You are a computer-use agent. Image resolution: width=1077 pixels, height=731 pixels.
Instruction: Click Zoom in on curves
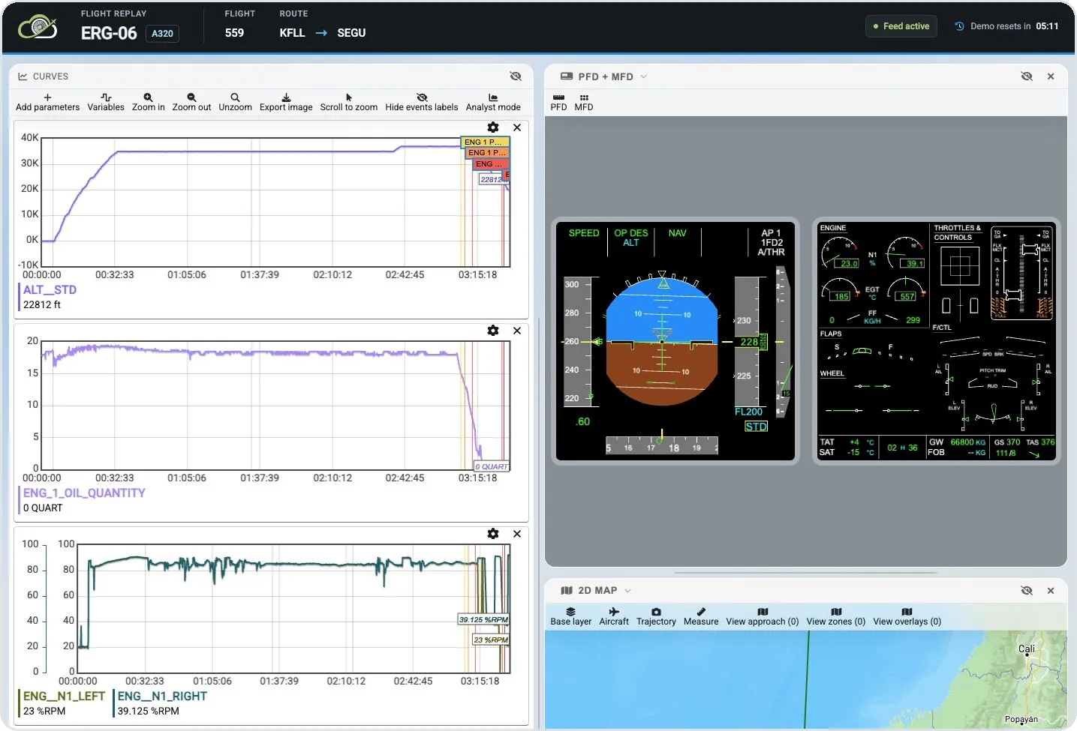tap(148, 103)
